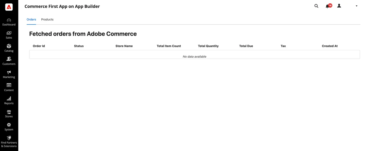
Task: Click the user account icon
Action: [339, 6]
